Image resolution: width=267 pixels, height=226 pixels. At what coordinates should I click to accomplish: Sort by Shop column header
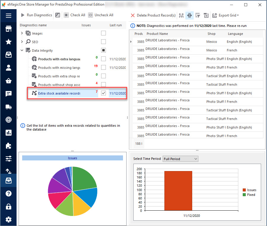pyautogui.click(x=211, y=34)
